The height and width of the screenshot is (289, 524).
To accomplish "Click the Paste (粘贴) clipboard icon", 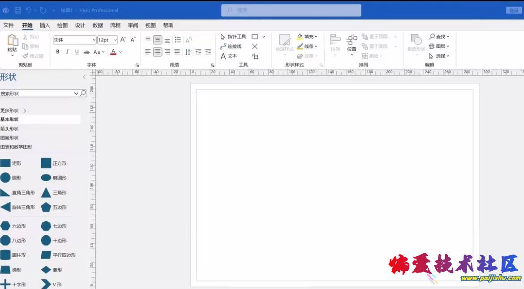I will point(13,40).
